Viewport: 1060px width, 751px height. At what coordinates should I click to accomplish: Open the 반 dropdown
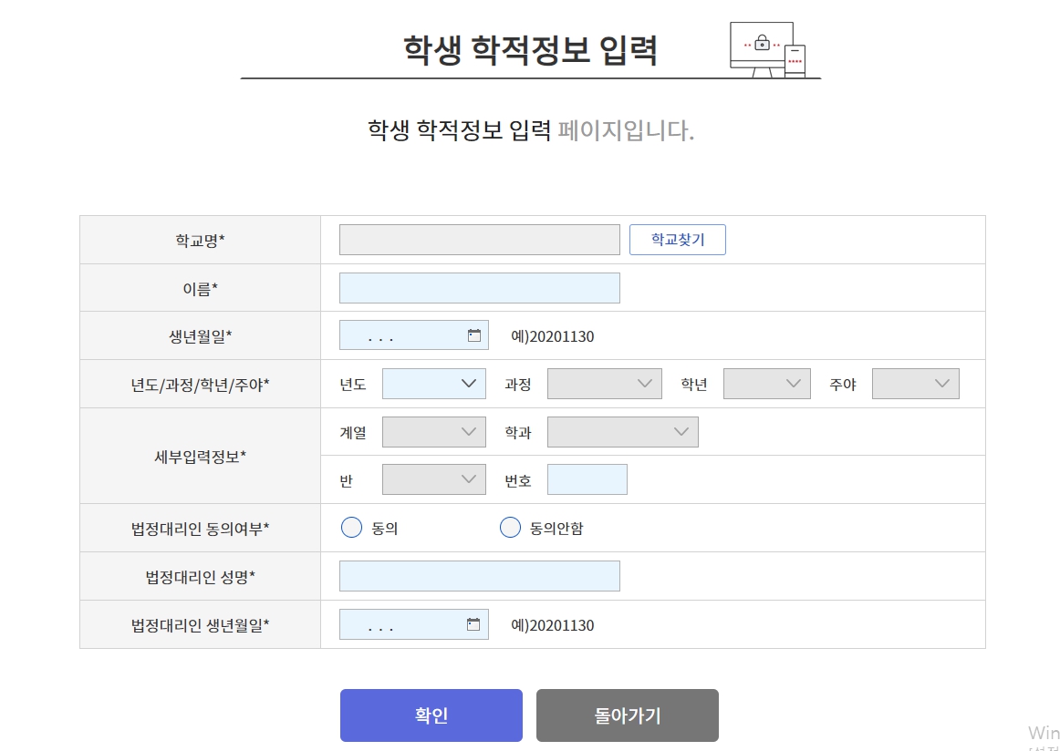[434, 478]
